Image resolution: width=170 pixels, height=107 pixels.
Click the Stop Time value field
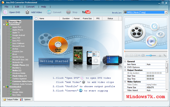156,79
